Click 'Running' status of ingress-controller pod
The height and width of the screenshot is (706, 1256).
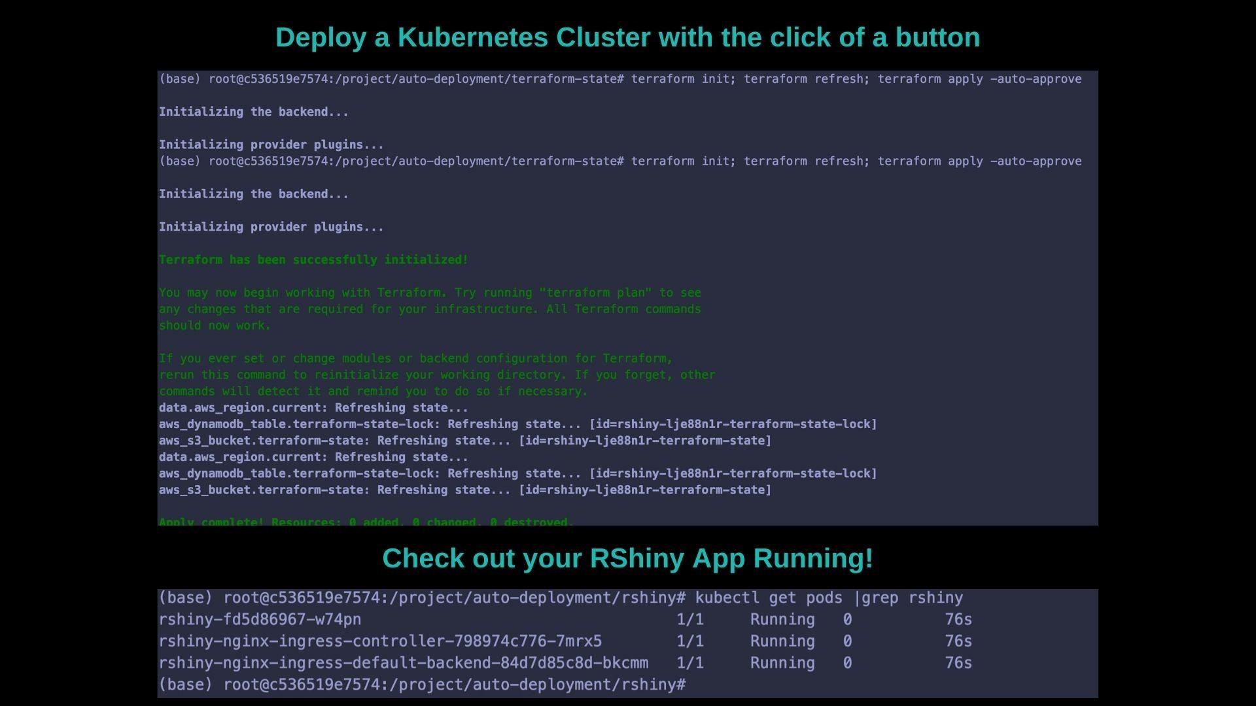tap(782, 641)
